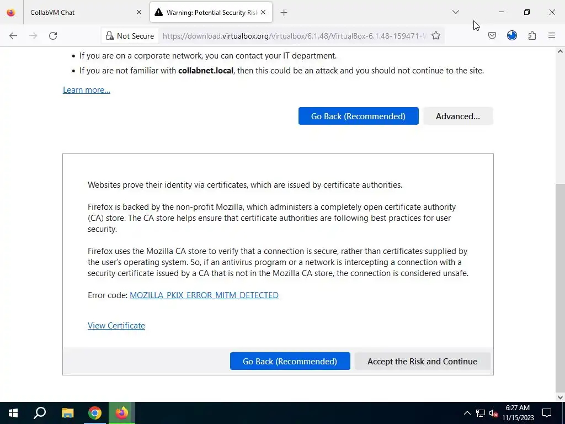
Task: Click Accept the Risk and Continue
Action: (x=422, y=361)
